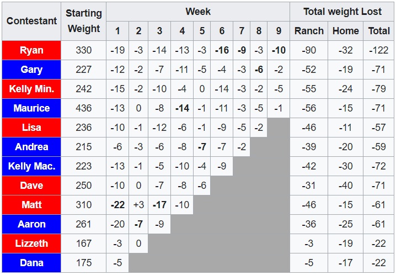Click Dave's home weight loss -40
Viewport: 396px width, 275px height.
(x=345, y=186)
